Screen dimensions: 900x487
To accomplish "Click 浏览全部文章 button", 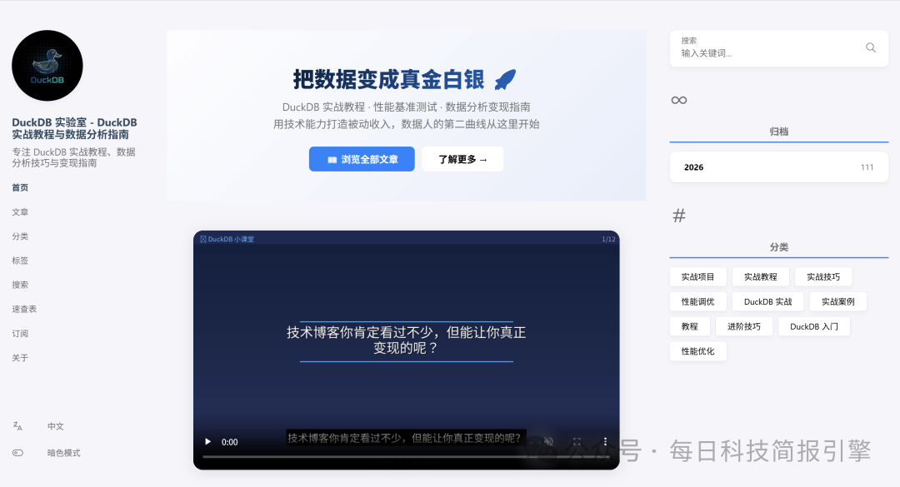I will [362, 159].
